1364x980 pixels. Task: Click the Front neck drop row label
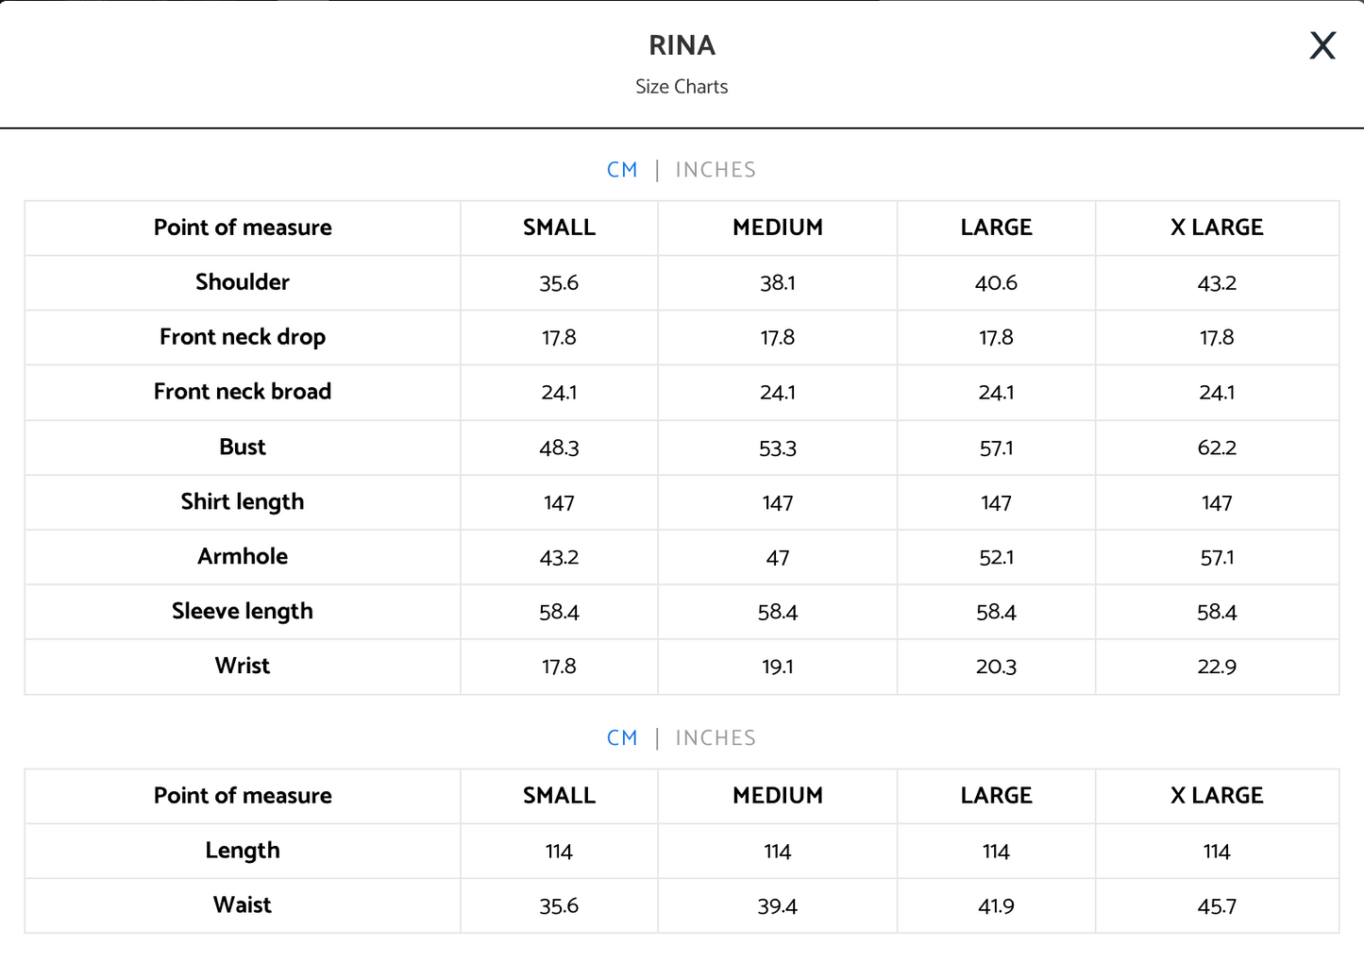[243, 337]
